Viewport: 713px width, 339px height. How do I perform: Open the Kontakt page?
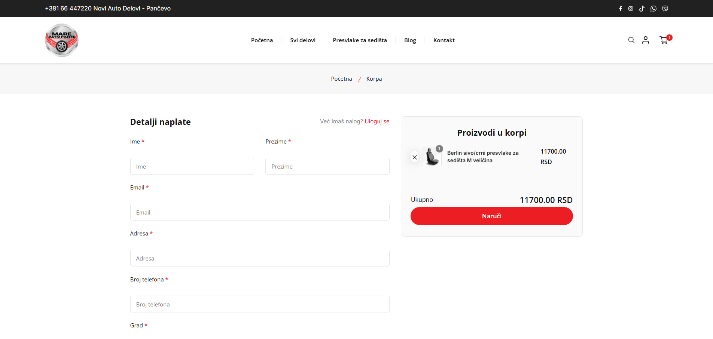pos(444,40)
